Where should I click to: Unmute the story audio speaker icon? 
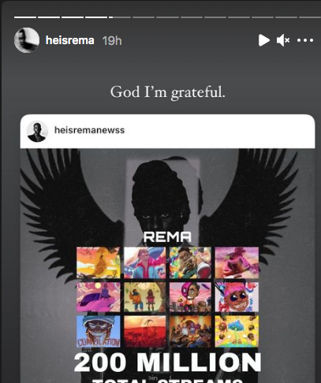[283, 40]
